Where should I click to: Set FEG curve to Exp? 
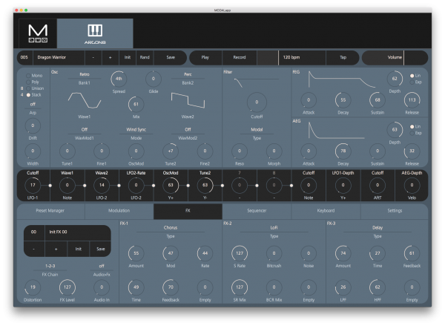(416, 82)
